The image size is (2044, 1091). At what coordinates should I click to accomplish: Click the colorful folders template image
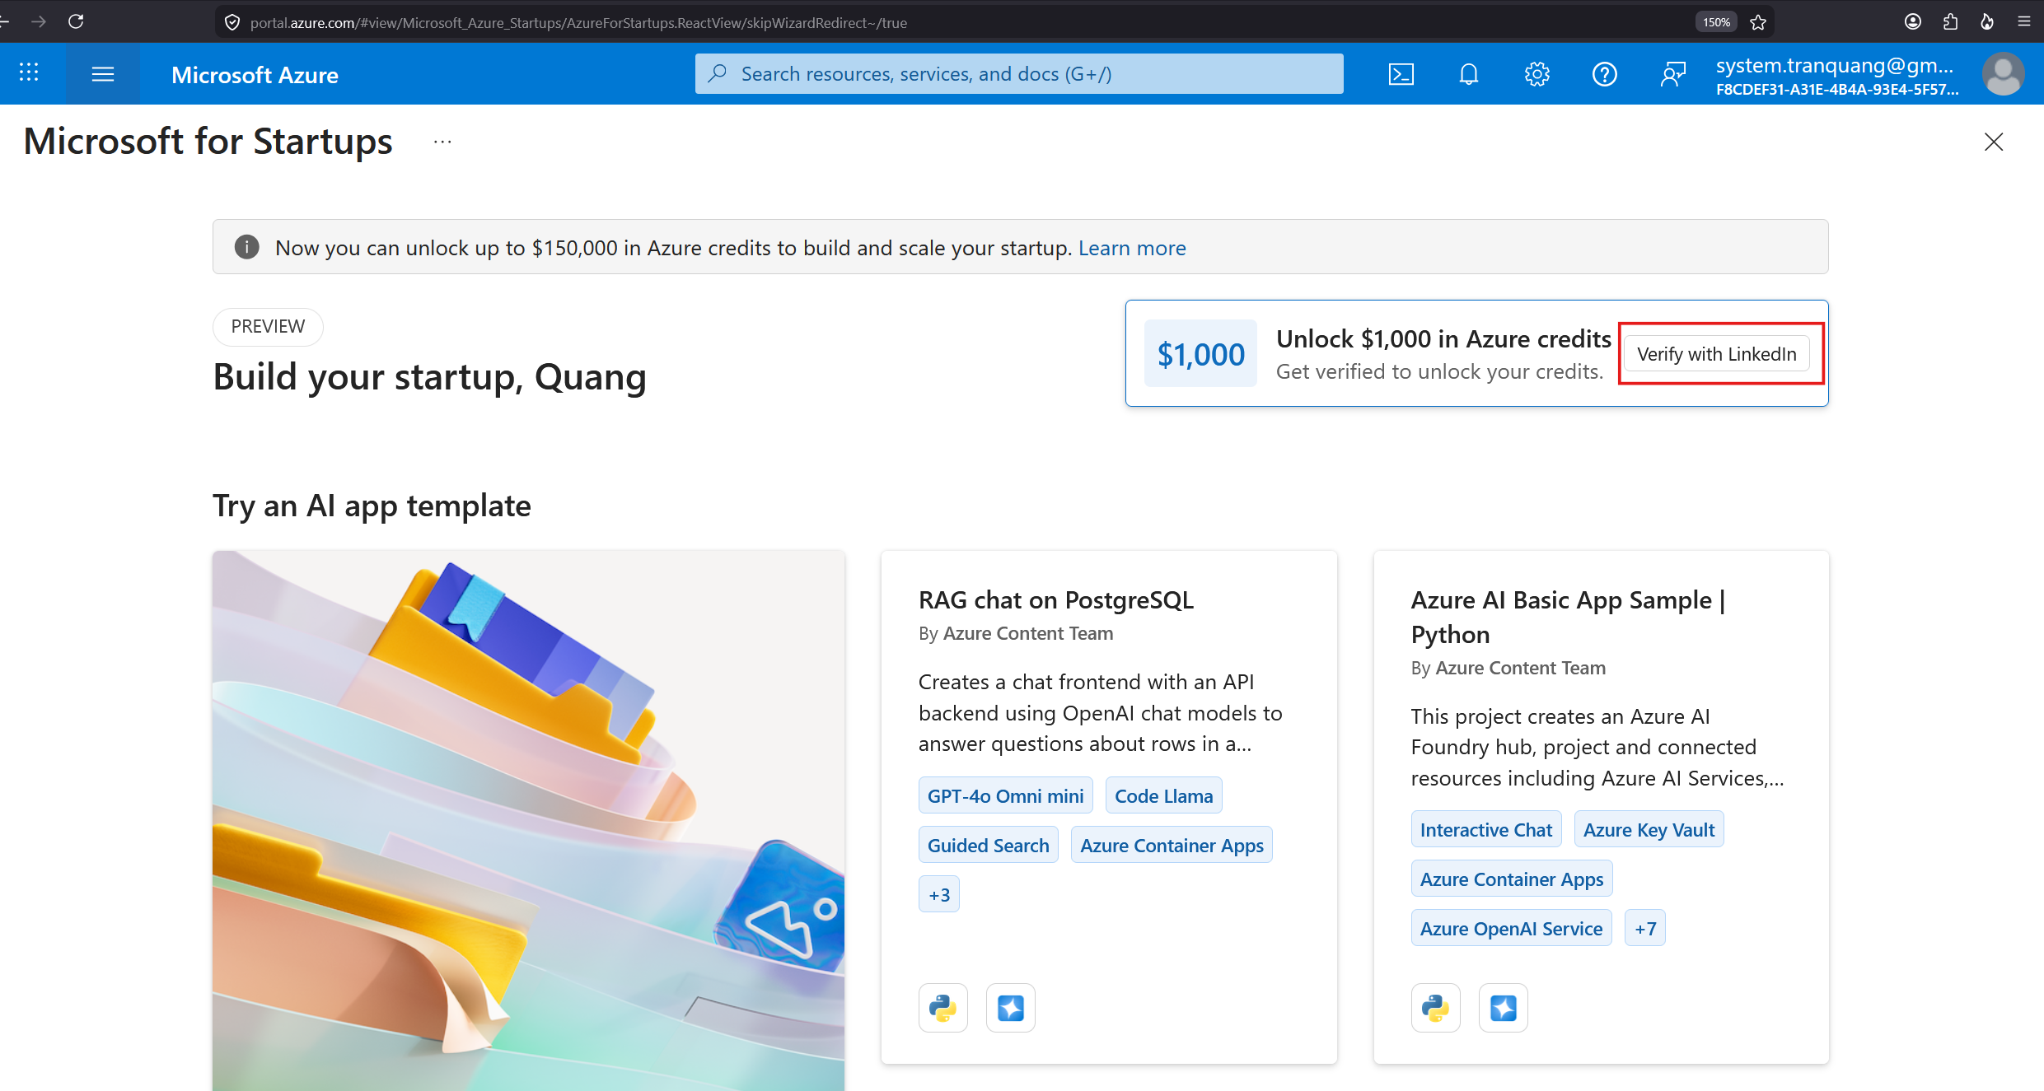tap(528, 821)
